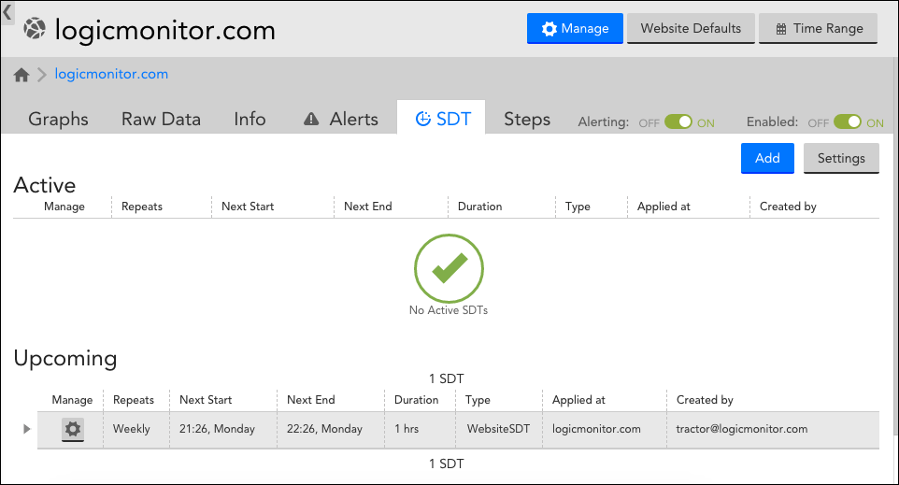Click the home icon in breadcrumb
Viewport: 899px width, 485px height.
[x=21, y=75]
